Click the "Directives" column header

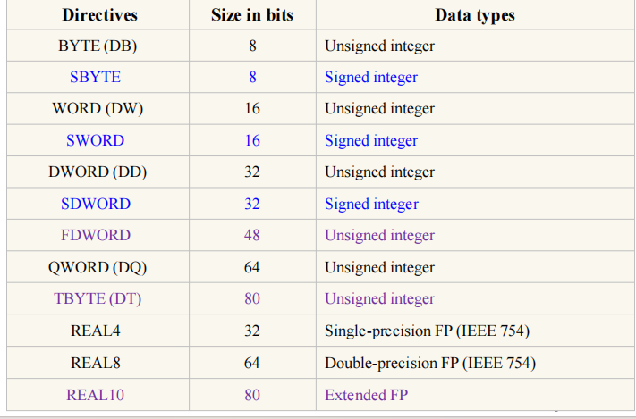pos(98,15)
